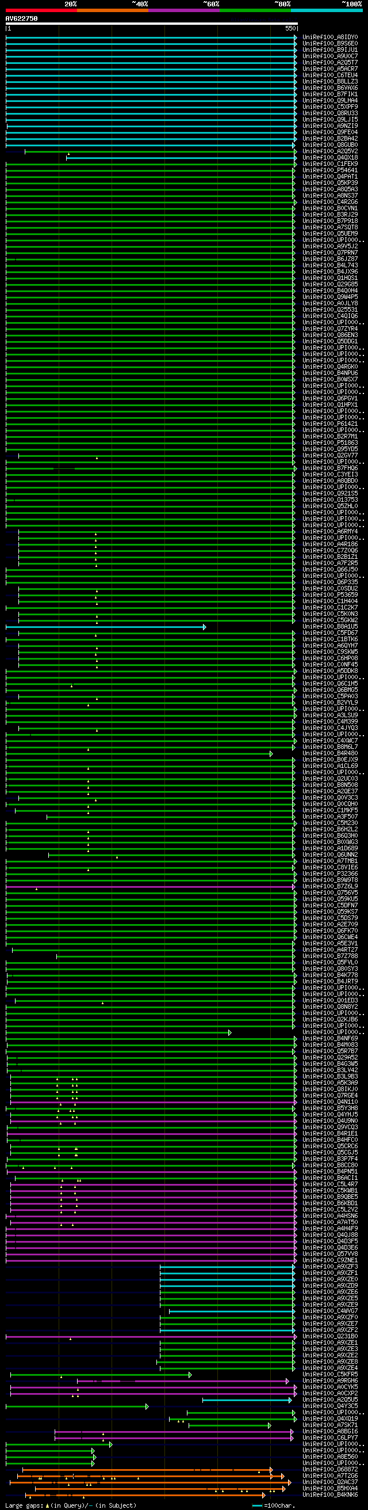Select hit label UniRef100_P54641
The image size is (368, 1510).
330,171
